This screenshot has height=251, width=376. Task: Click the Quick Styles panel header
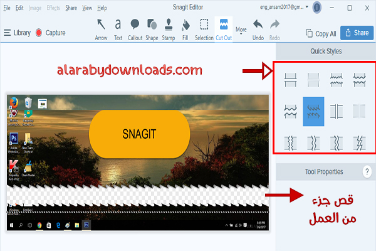click(x=326, y=51)
